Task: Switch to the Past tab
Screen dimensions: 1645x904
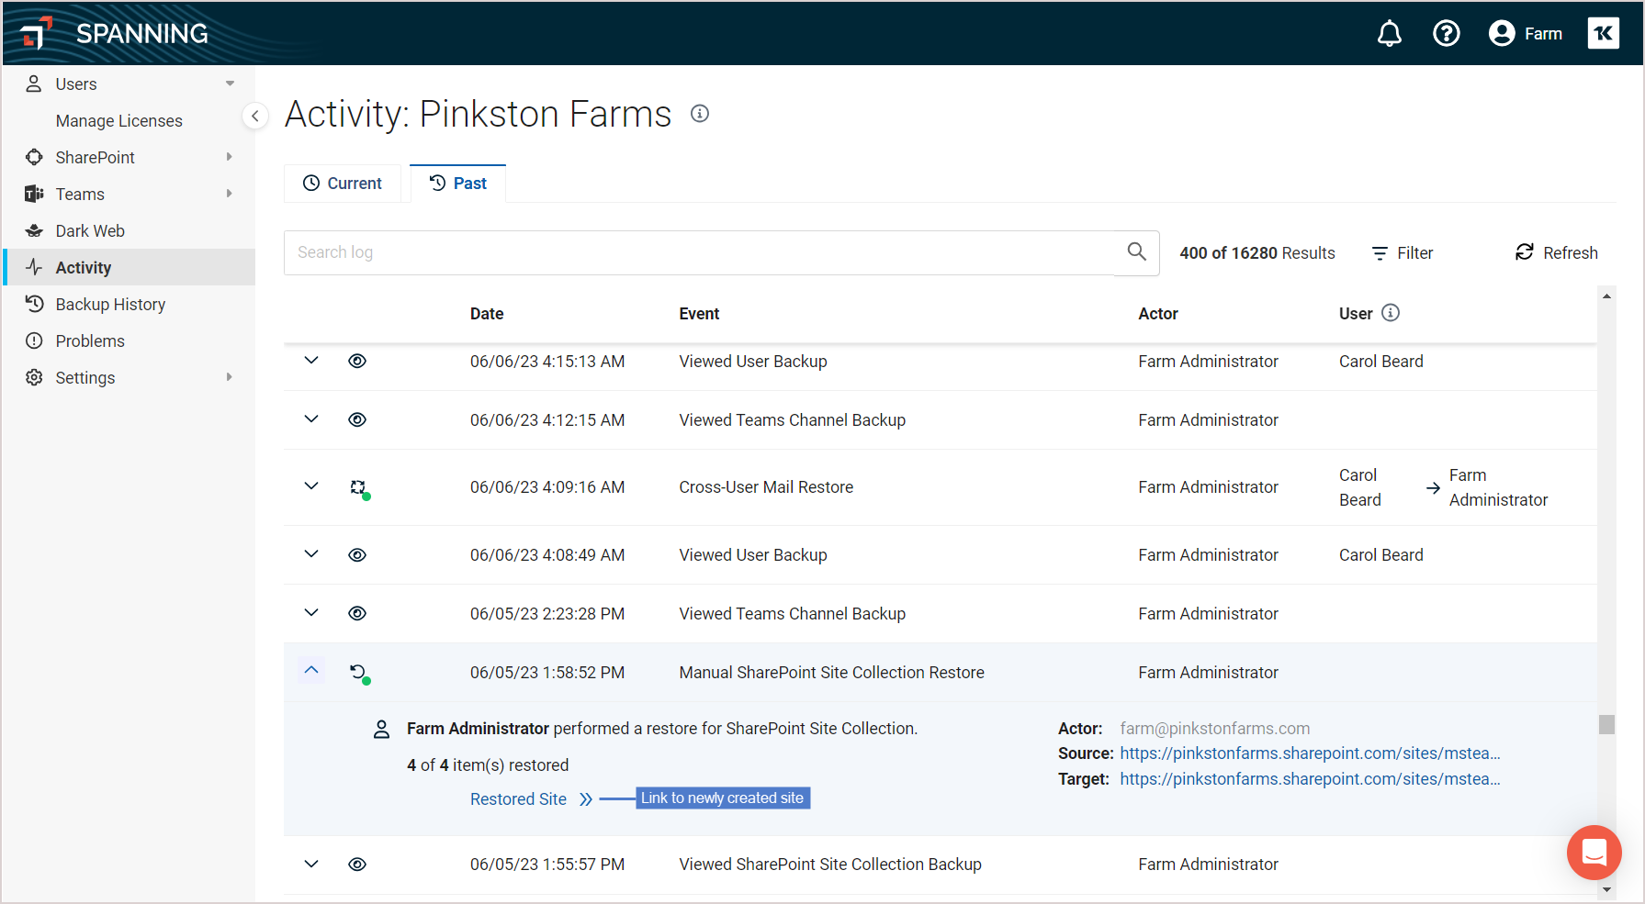Action: click(x=458, y=184)
